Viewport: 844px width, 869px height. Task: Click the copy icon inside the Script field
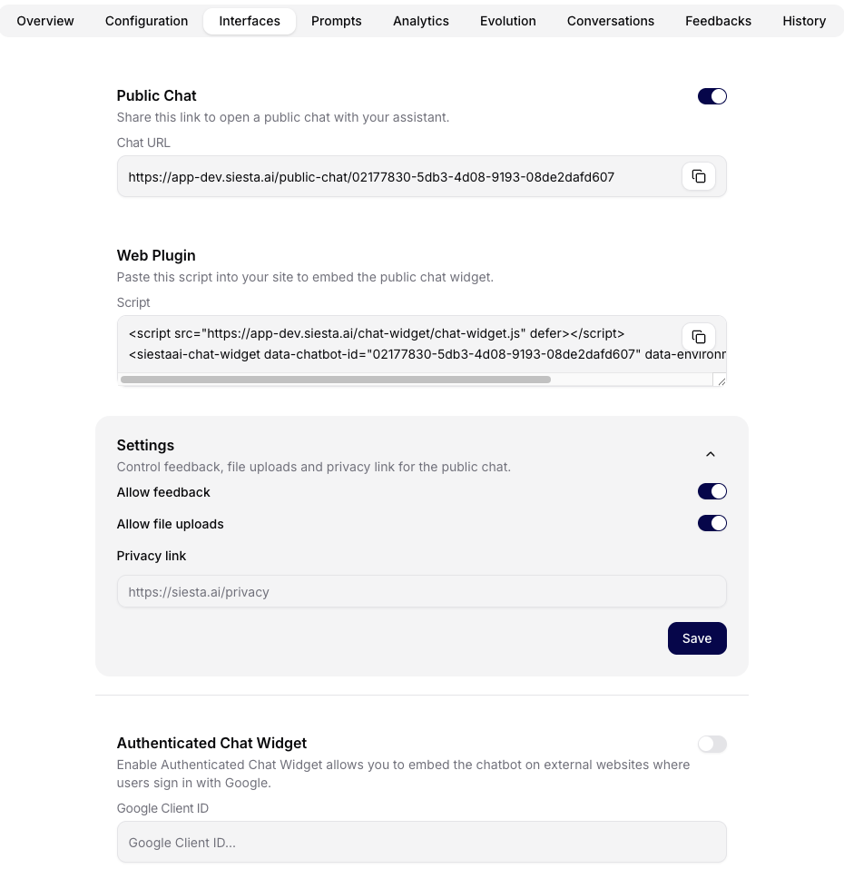[x=699, y=336]
